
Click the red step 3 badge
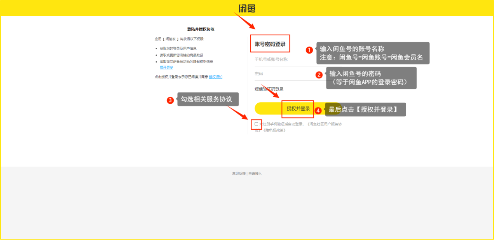coord(170,100)
